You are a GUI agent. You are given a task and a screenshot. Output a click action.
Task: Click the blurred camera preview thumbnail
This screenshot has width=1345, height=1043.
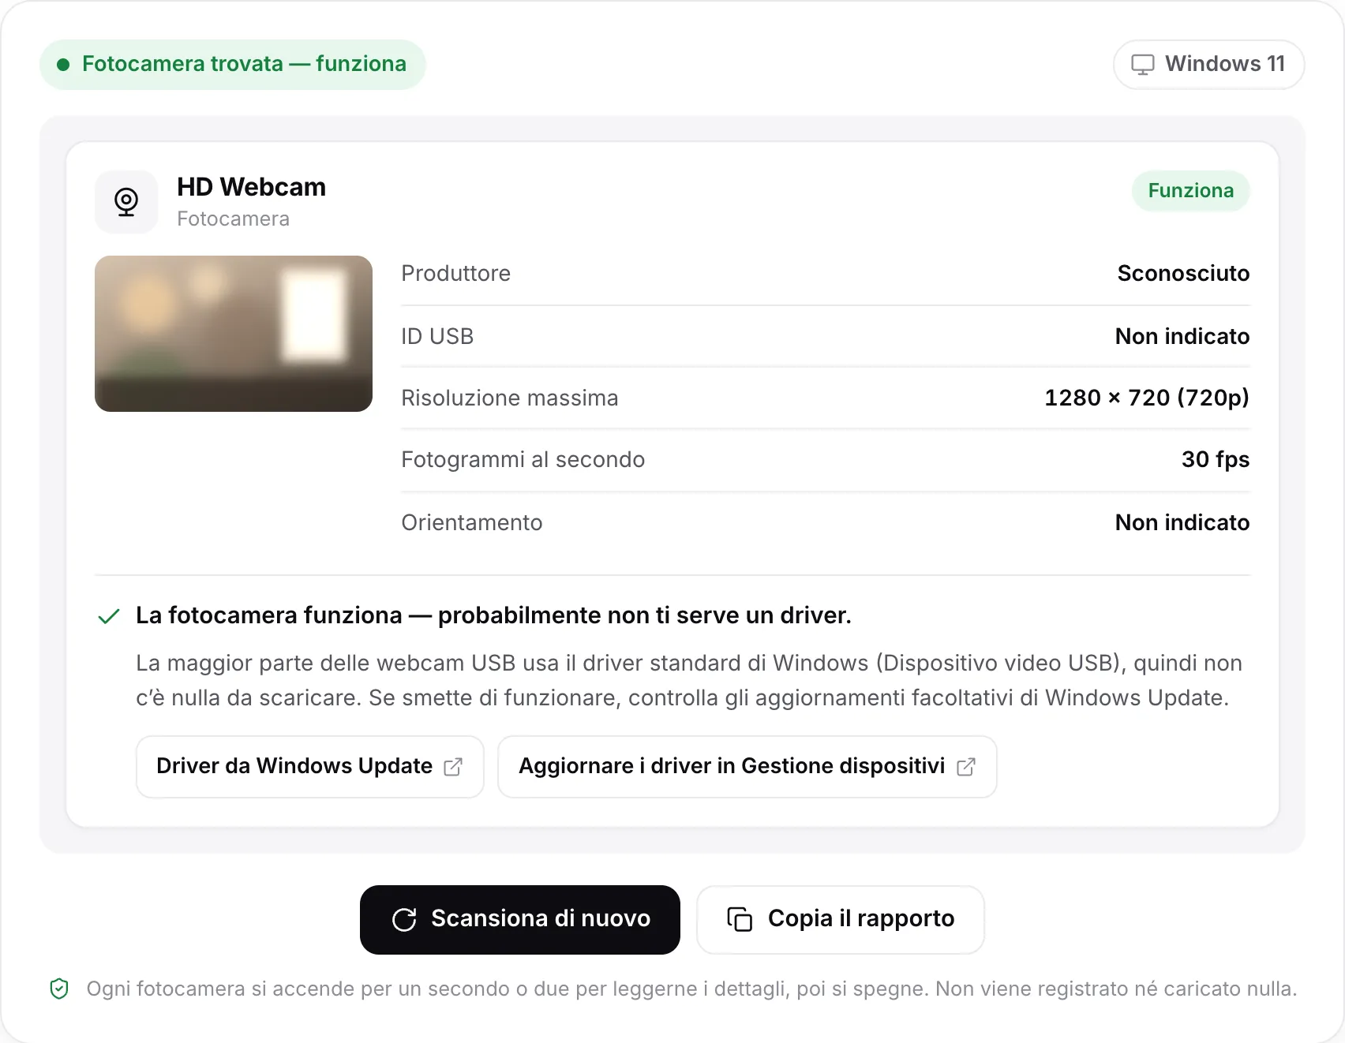point(234,334)
